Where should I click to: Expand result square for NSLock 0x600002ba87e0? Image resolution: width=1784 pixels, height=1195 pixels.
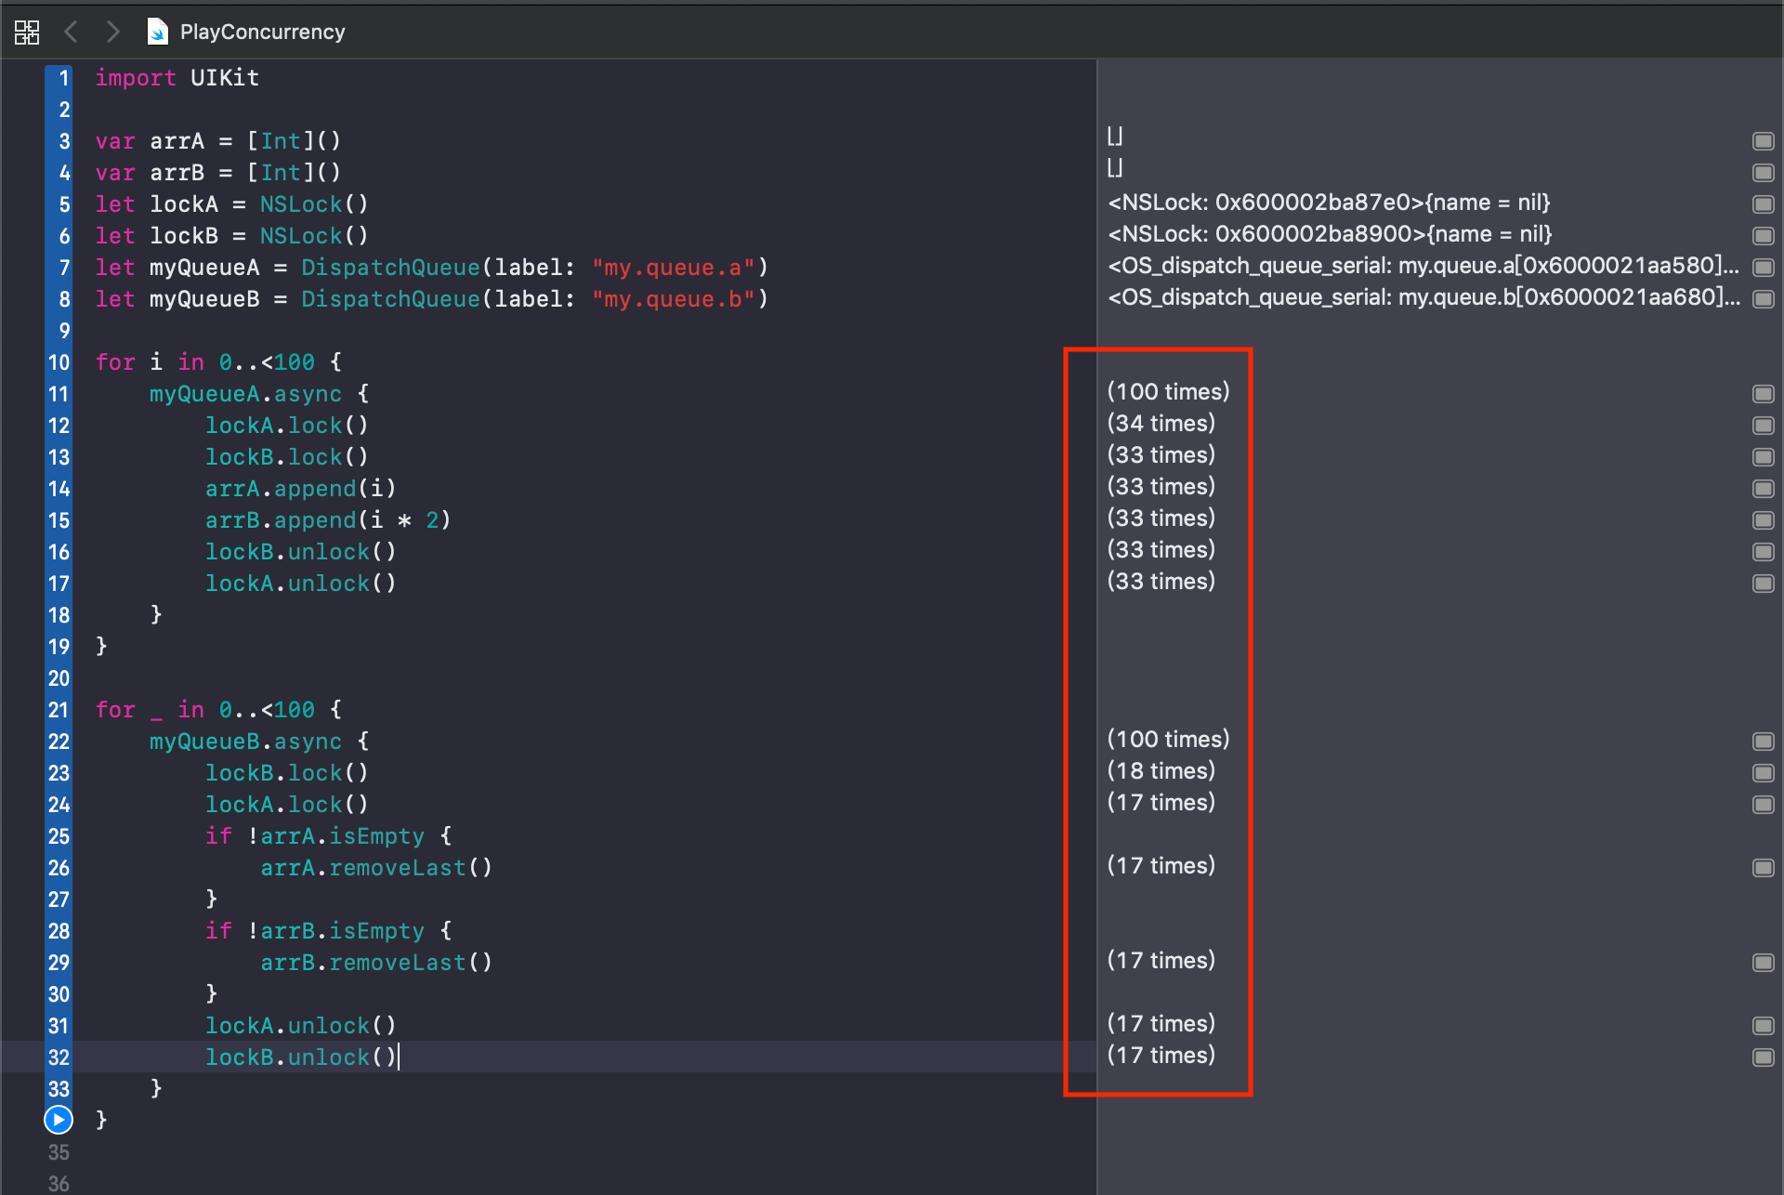point(1764,203)
